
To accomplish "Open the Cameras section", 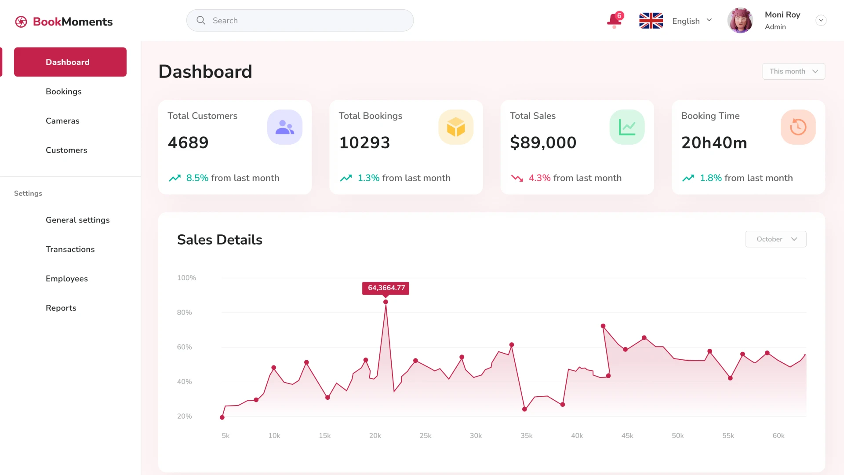I will tap(62, 121).
